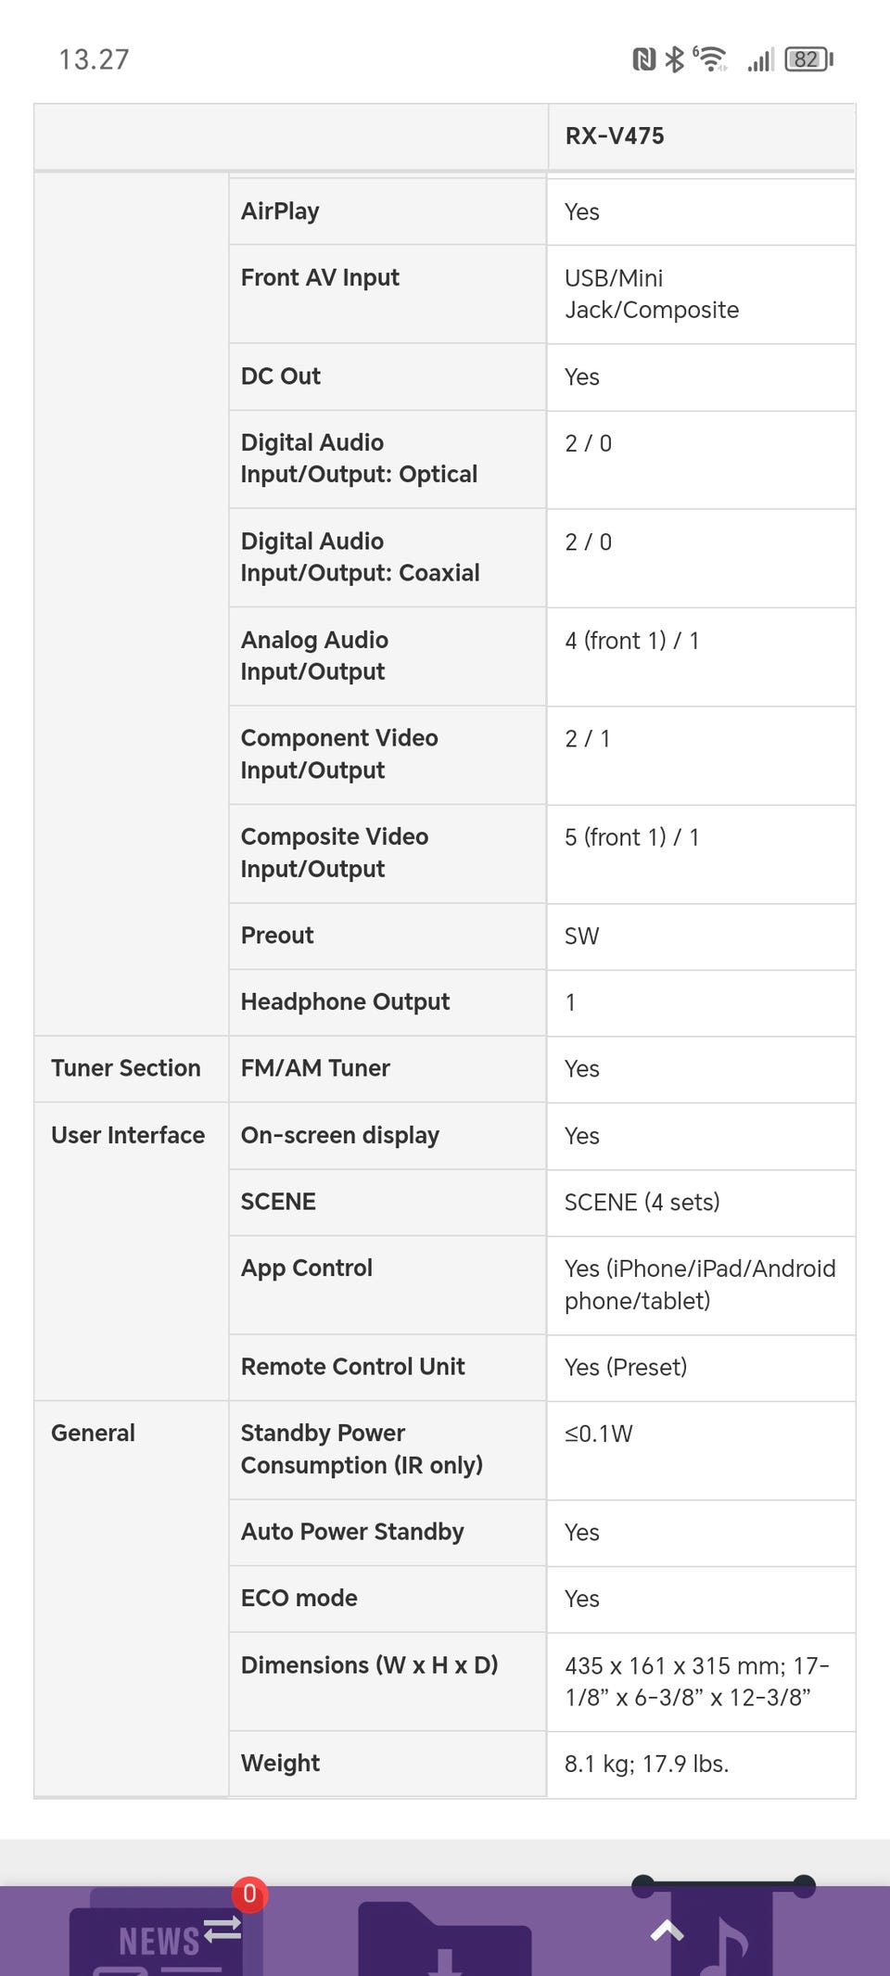Select the RX-V475 column header
The height and width of the screenshot is (1976, 890).
click(x=615, y=136)
